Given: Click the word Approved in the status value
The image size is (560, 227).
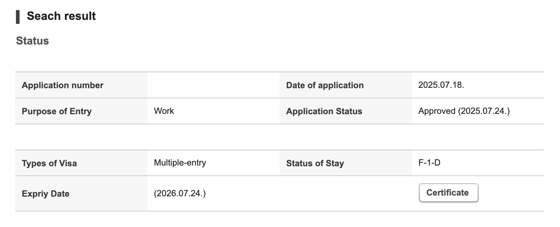Looking at the screenshot, I should (x=436, y=111).
